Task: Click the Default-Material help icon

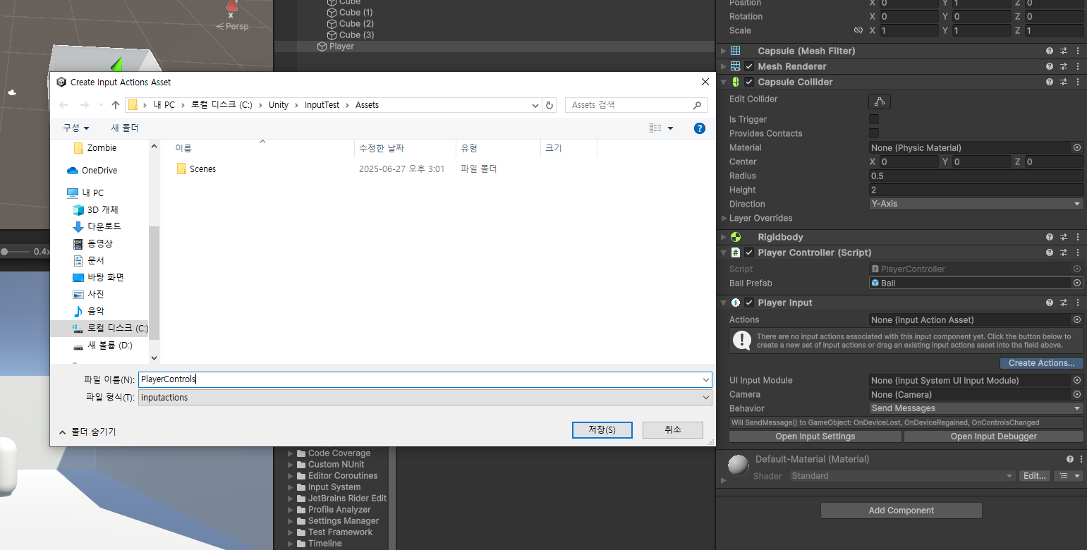Action: click(1070, 459)
